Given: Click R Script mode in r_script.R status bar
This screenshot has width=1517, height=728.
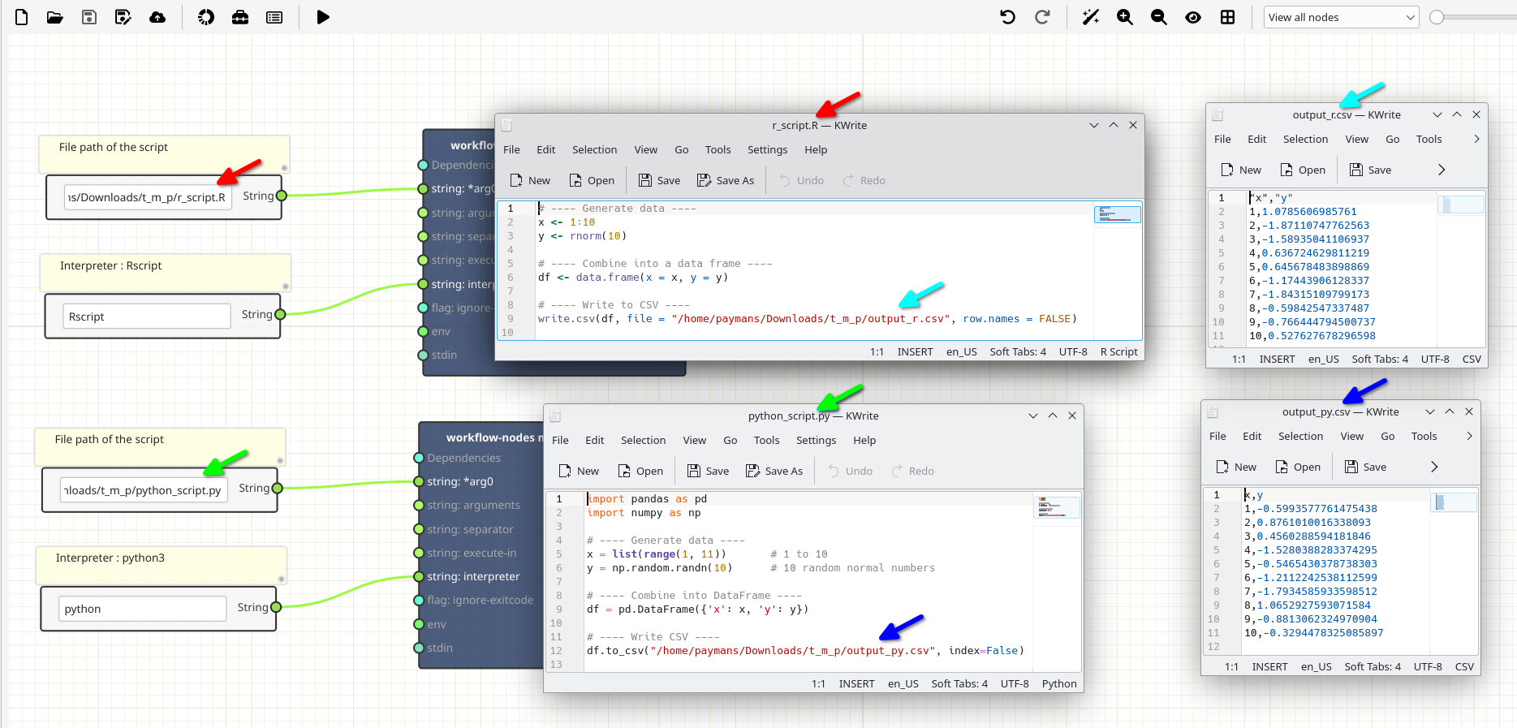Looking at the screenshot, I should point(1118,351).
